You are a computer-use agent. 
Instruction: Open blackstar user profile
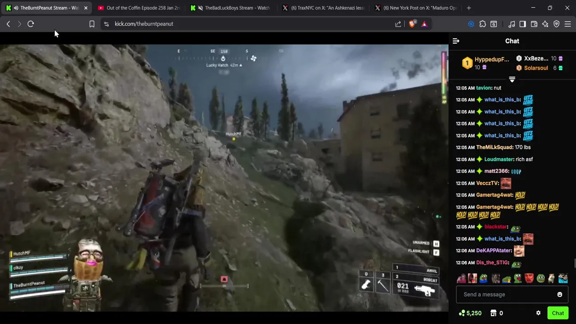pos(496,227)
